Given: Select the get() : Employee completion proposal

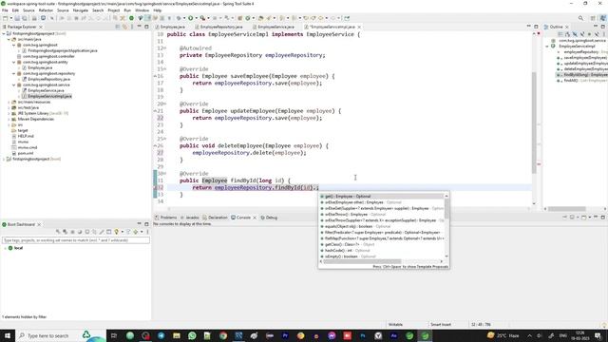Looking at the screenshot, I should [381, 197].
